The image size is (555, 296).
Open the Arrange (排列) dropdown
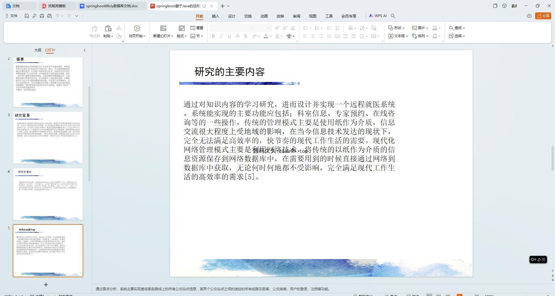coord(420,36)
